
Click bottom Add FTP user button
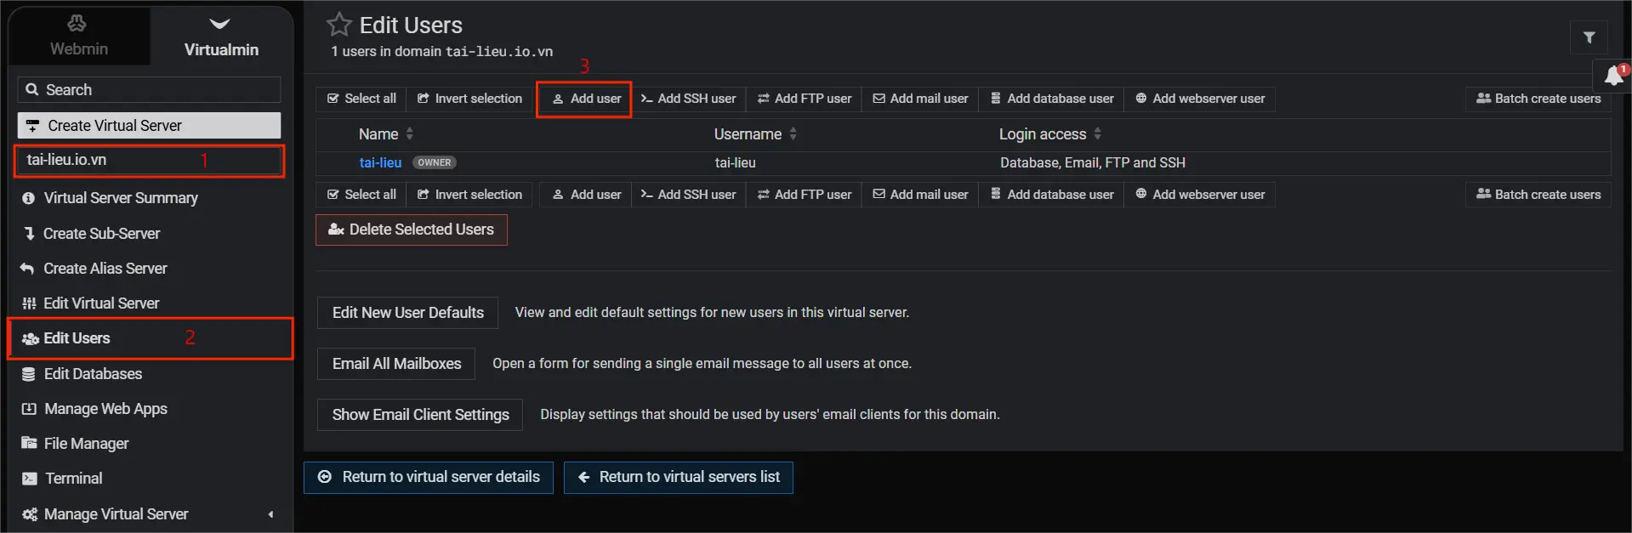805,195
